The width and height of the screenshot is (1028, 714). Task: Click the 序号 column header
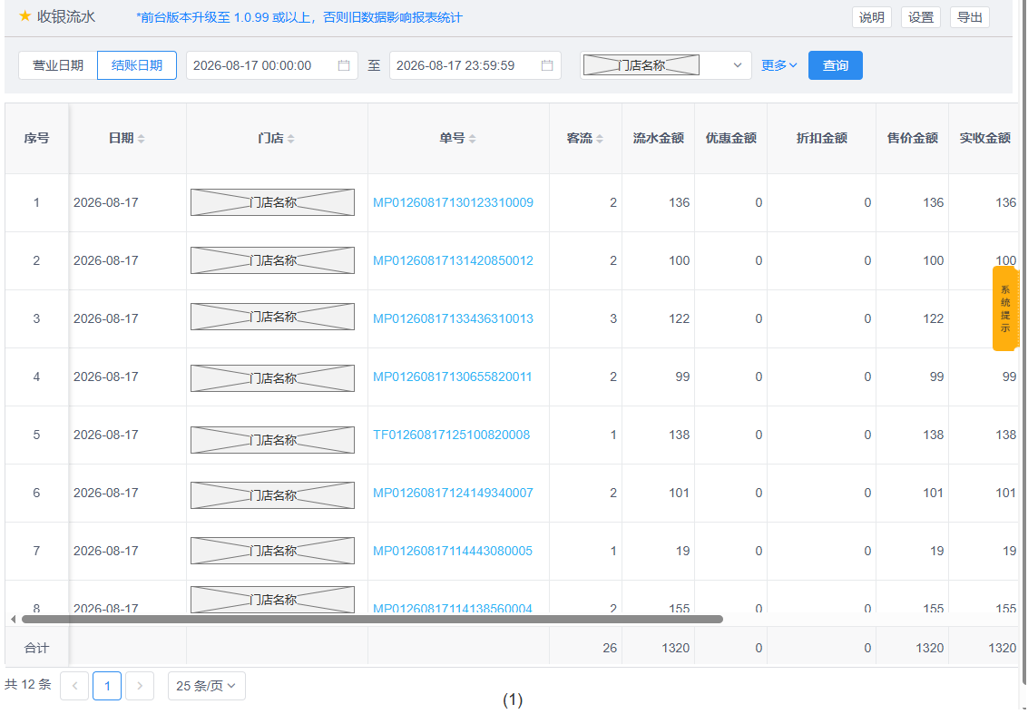click(36, 138)
